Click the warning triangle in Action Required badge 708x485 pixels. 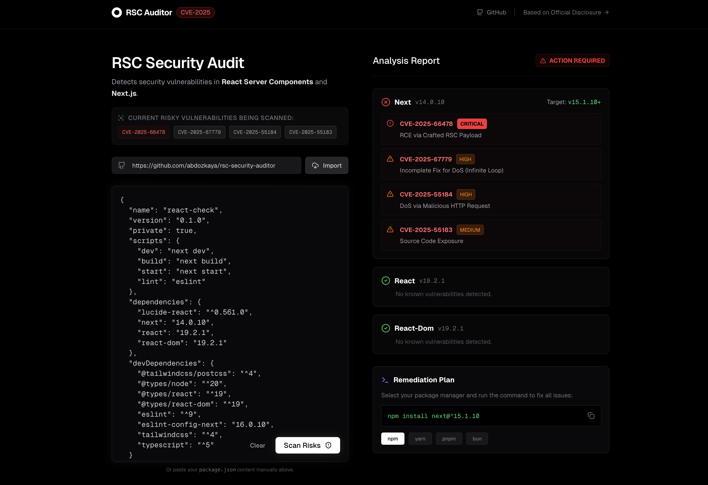pos(543,61)
